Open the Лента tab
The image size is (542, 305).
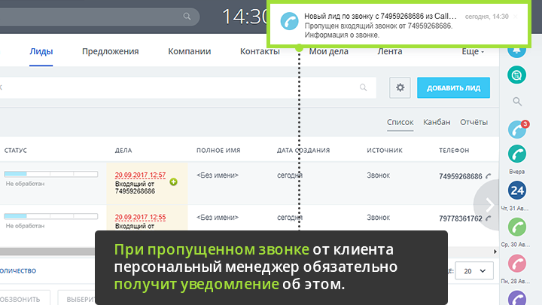(390, 51)
